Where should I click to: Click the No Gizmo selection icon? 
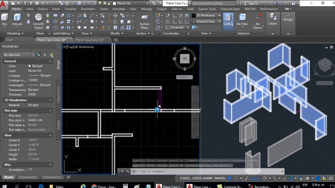(258, 21)
